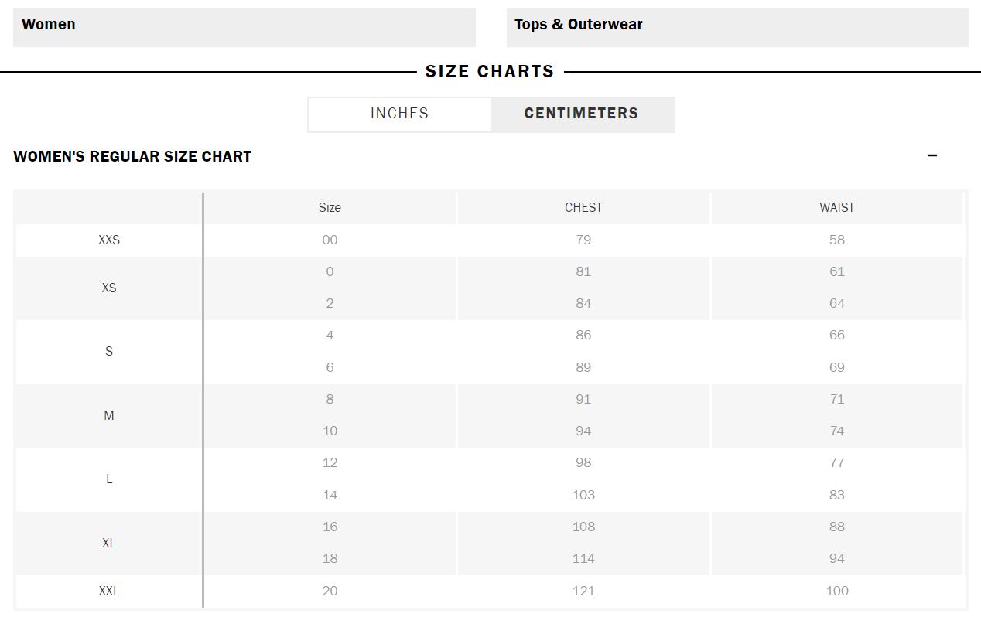Select the XS row label
Viewport: 981px width, 617px height.
(109, 288)
